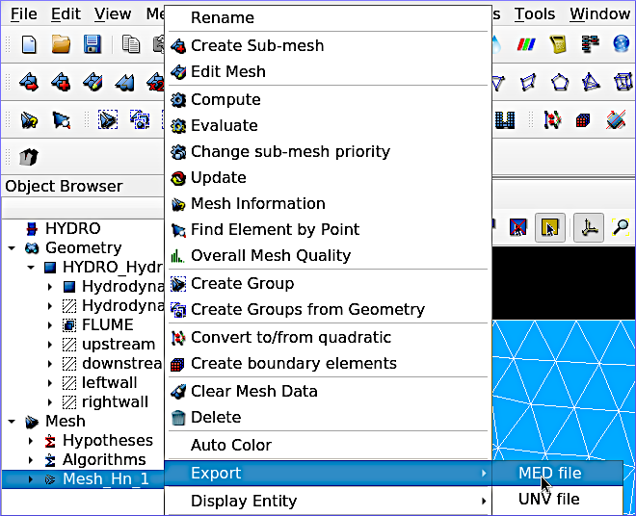Choose Delete from the context menu
Screen dimensions: 636x516
(x=329, y=417)
